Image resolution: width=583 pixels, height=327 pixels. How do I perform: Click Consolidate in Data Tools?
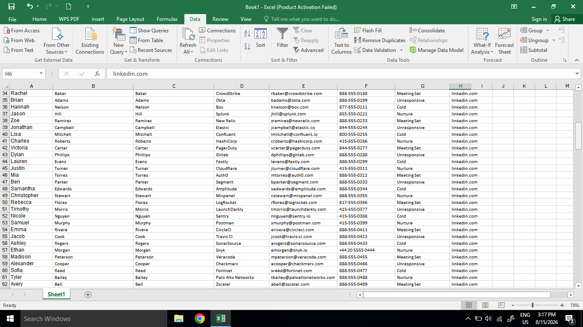click(x=427, y=31)
